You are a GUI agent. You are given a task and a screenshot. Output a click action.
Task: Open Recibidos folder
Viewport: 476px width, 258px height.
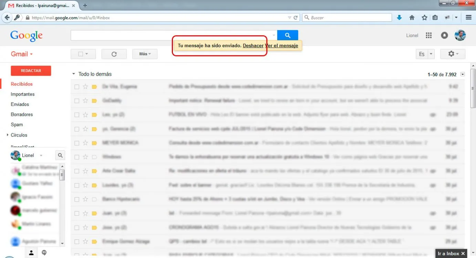tap(22, 84)
